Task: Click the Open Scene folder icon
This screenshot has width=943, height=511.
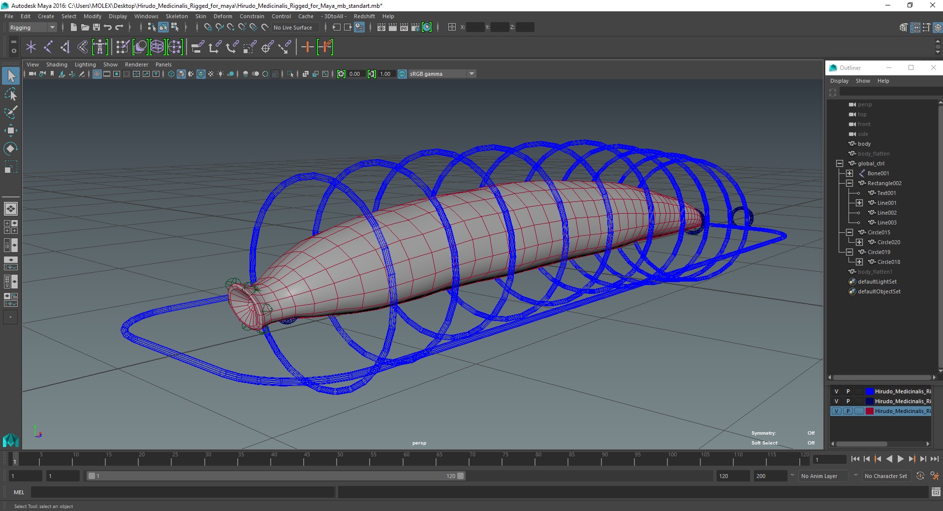Action: click(x=85, y=28)
